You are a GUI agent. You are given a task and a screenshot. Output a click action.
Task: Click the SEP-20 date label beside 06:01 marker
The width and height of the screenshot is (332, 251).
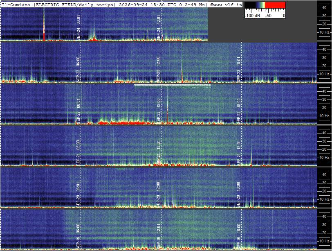(78, 201)
